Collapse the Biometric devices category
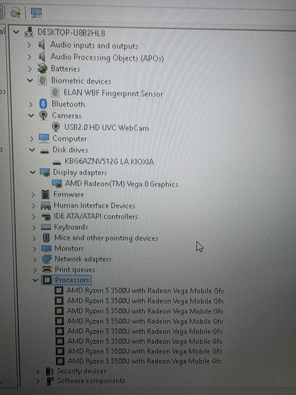The width and height of the screenshot is (296, 395). point(30,80)
